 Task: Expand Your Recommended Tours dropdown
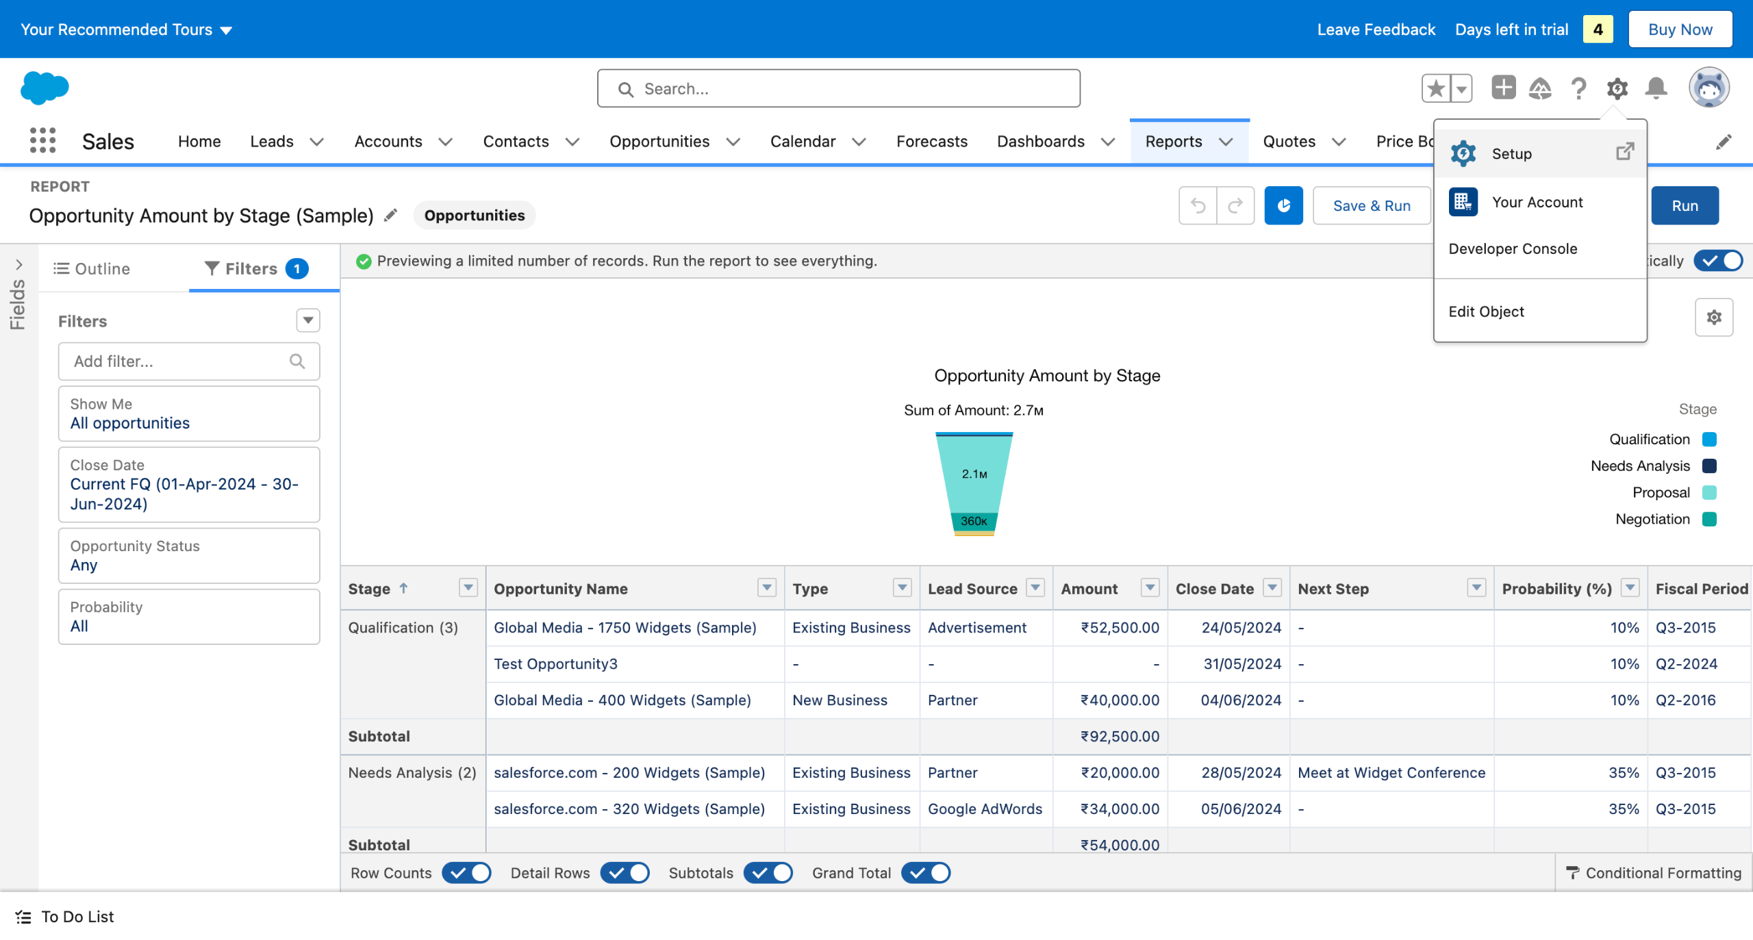pyautogui.click(x=127, y=29)
